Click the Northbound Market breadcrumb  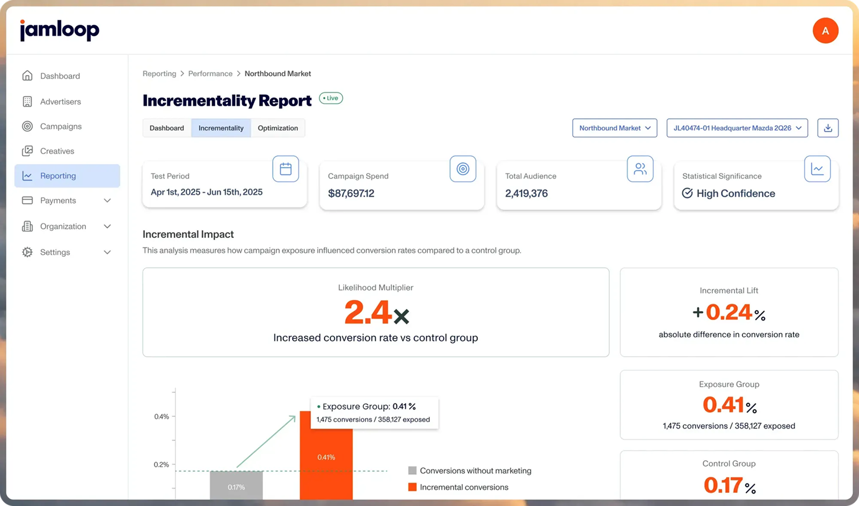pyautogui.click(x=278, y=74)
